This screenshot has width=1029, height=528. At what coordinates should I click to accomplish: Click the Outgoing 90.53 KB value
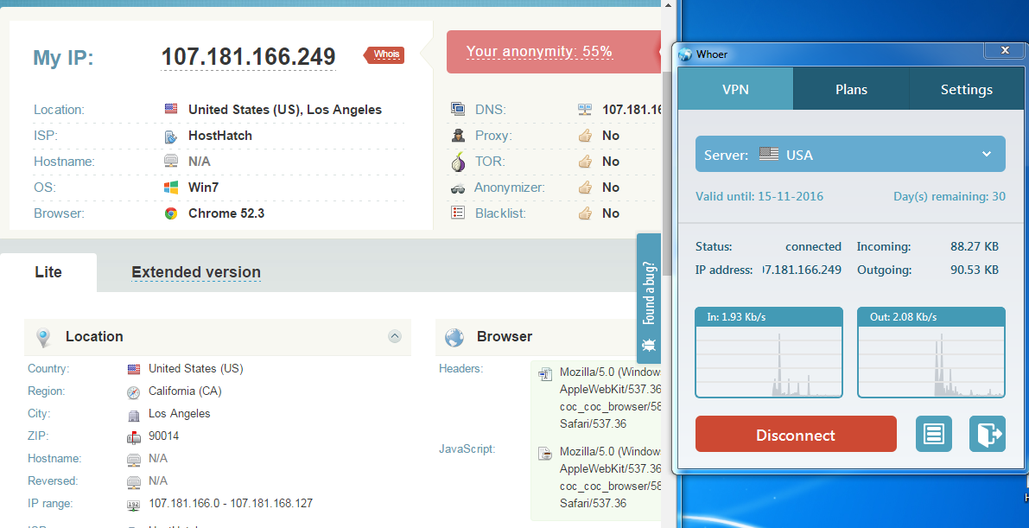coord(975,270)
